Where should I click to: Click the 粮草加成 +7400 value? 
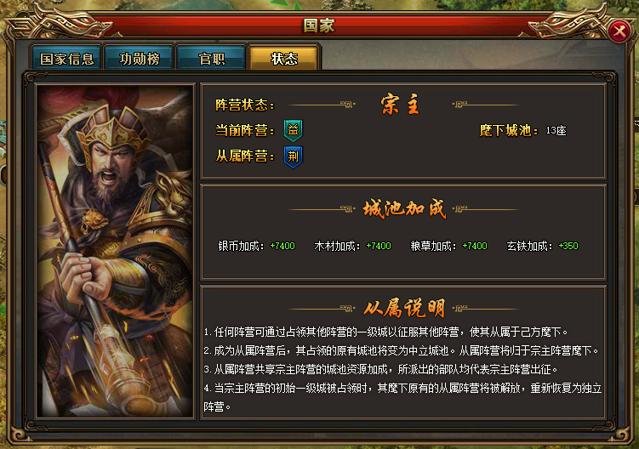pyautogui.click(x=475, y=246)
